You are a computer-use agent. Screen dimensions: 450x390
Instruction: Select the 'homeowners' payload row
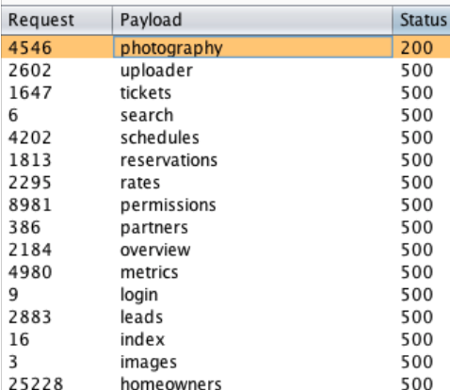[226, 382]
